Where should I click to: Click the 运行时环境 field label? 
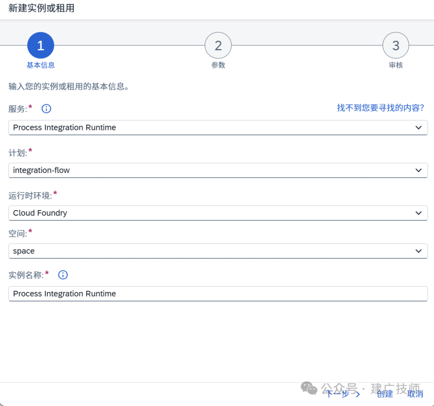[x=30, y=196]
